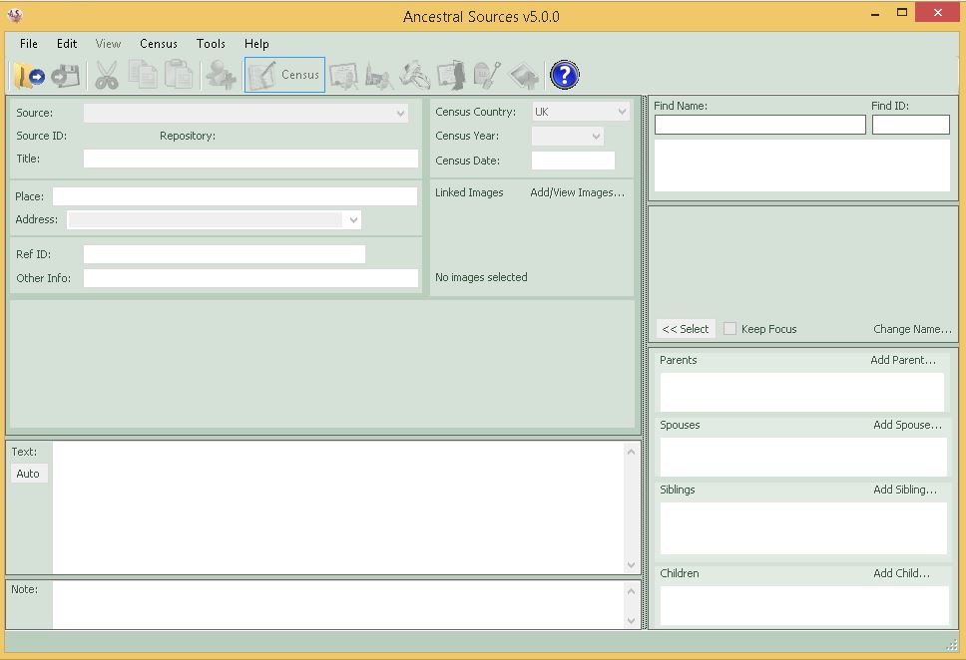Select the Census record toolbar button
Viewport: 966px width, 660px height.
(x=284, y=75)
